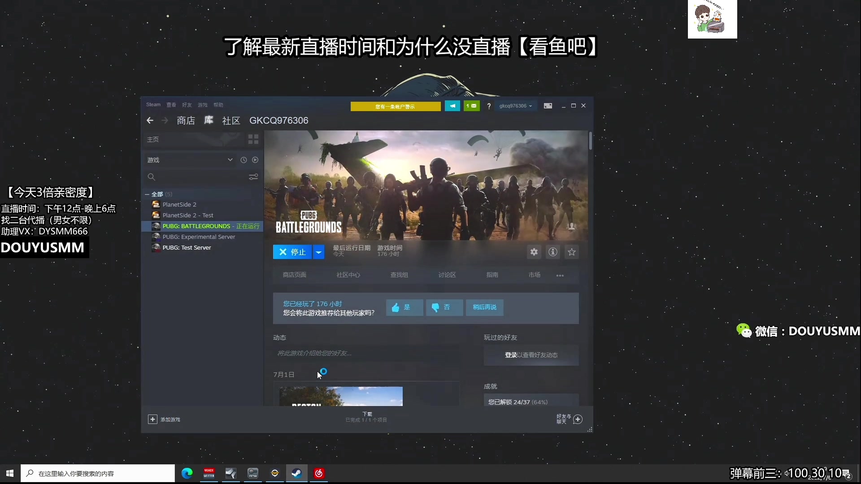Viewport: 861px width, 484px height.
Task: Click the thumbs up recommend icon
Action: click(x=396, y=307)
